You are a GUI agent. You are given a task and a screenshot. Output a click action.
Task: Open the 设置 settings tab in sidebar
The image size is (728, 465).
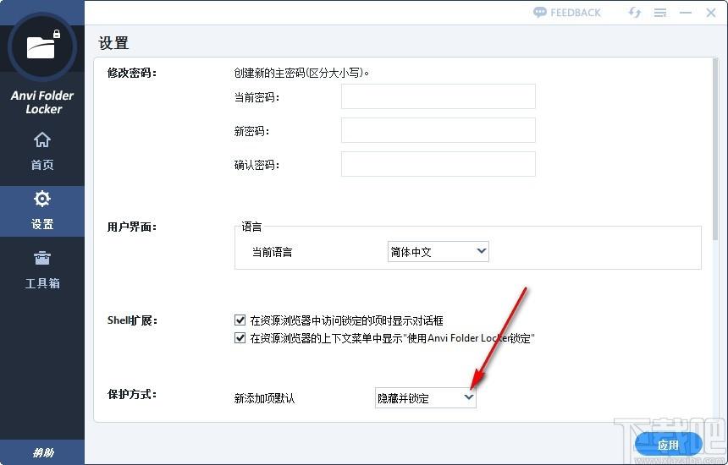pyautogui.click(x=41, y=211)
